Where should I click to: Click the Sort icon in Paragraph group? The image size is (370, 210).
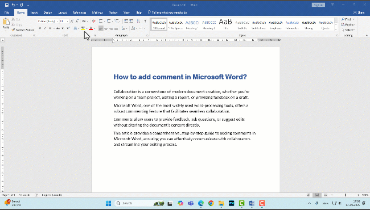pos(138,21)
